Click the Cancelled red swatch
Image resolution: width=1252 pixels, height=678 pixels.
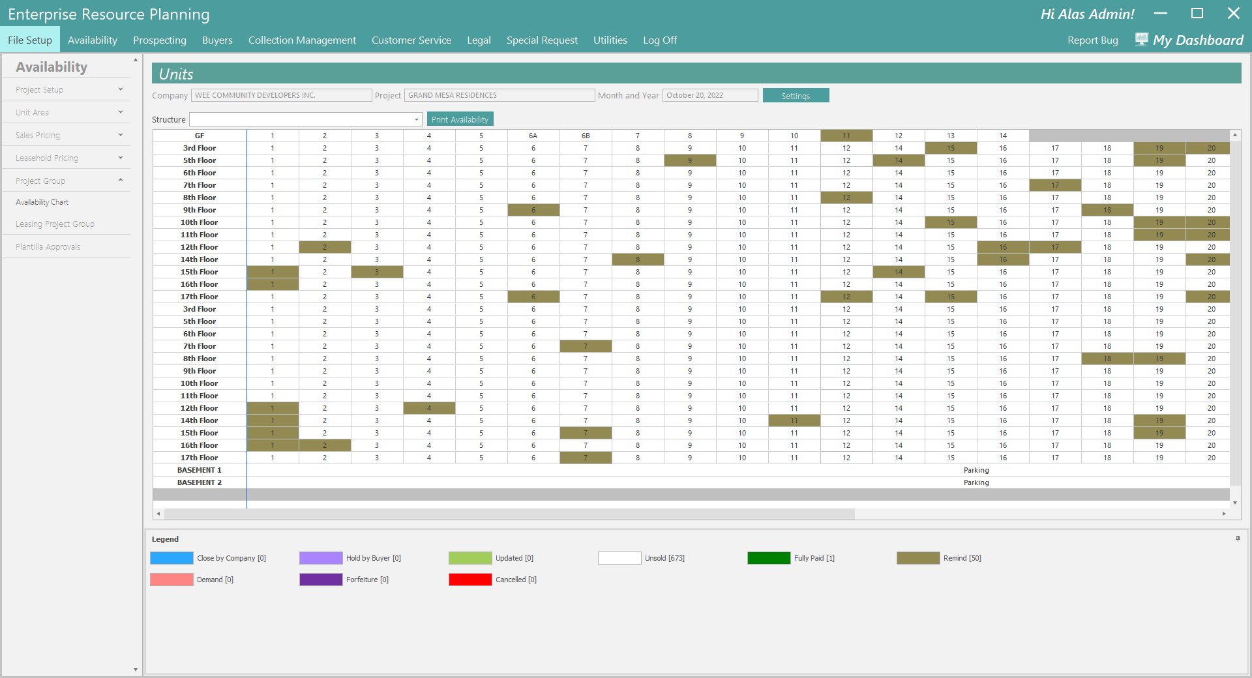pos(470,580)
